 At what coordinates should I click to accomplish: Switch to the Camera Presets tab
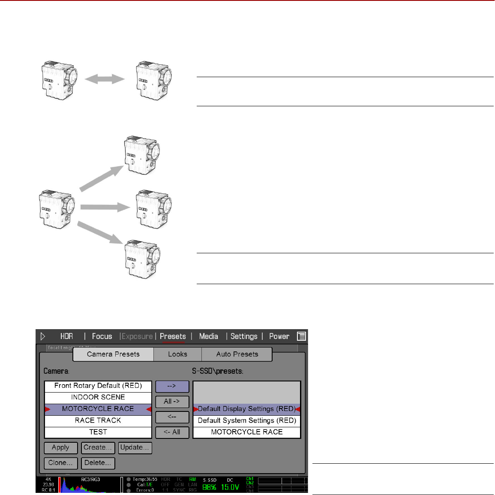click(113, 354)
